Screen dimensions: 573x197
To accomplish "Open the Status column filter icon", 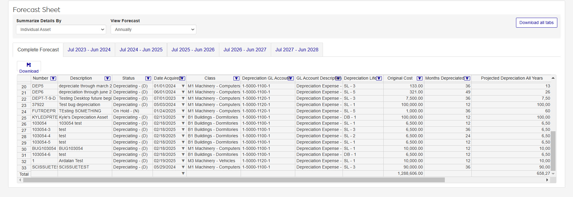I will 148,78.
